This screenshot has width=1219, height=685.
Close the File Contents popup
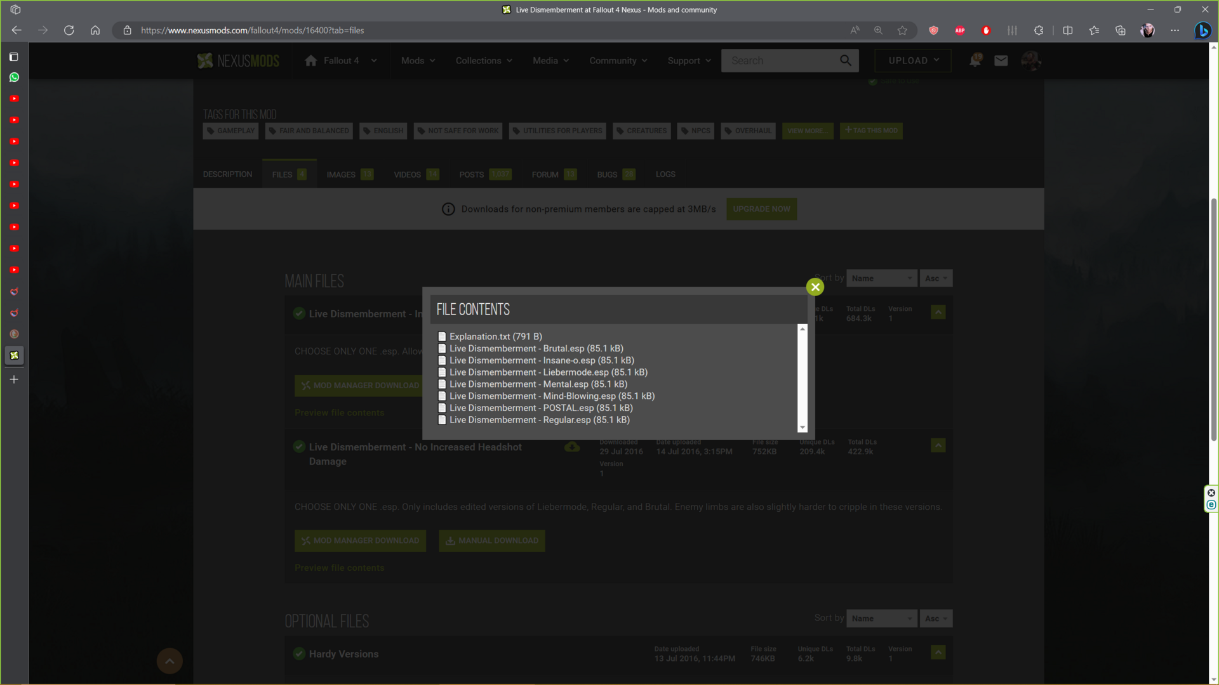coord(815,287)
